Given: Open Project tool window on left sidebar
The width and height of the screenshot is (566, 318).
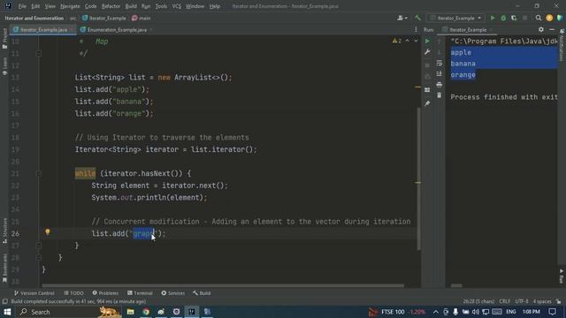Looking at the screenshot, I should click(4, 38).
